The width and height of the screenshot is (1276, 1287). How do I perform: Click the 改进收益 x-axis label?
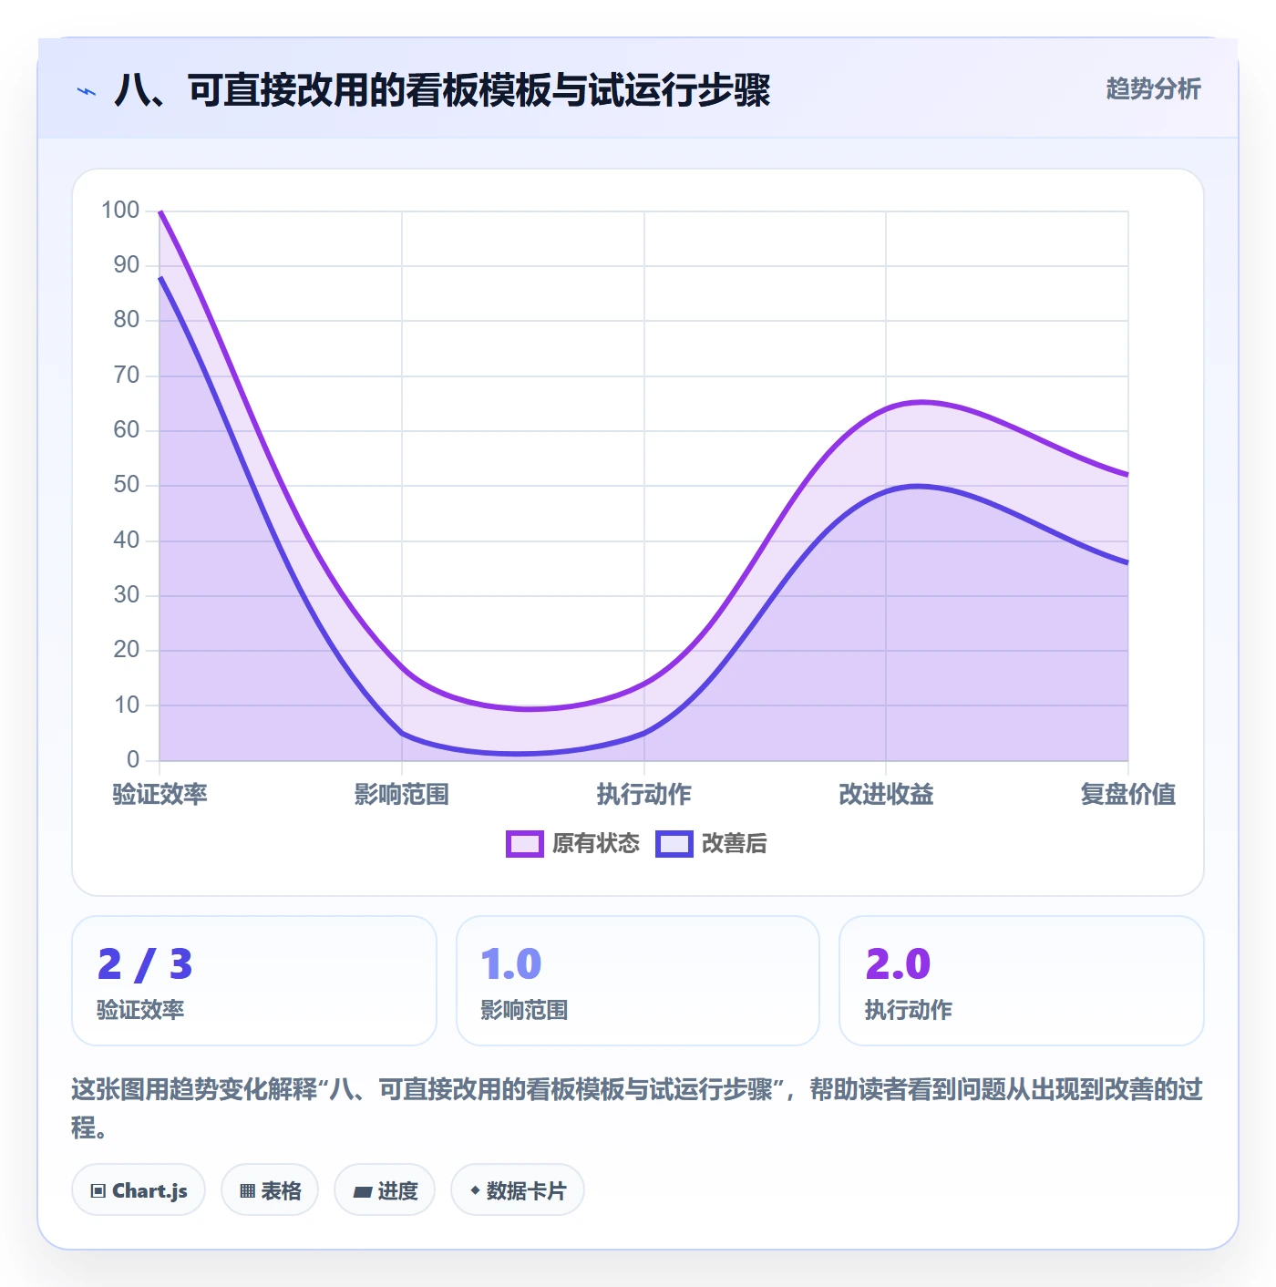(886, 795)
